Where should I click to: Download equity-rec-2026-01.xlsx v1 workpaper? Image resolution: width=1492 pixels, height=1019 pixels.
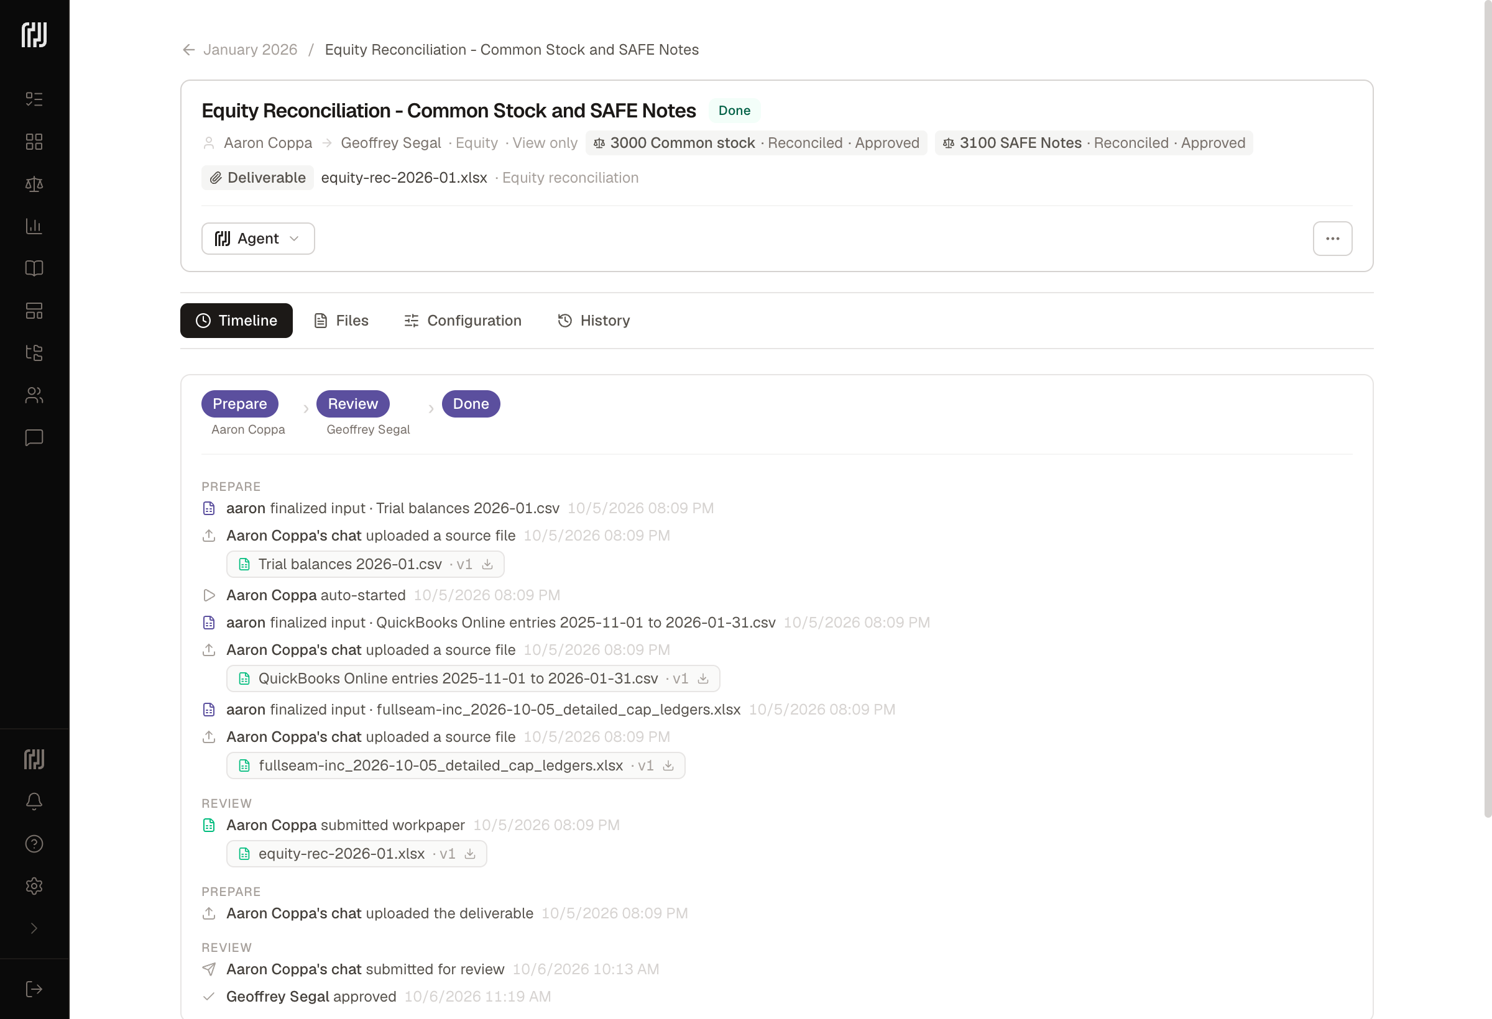(470, 854)
